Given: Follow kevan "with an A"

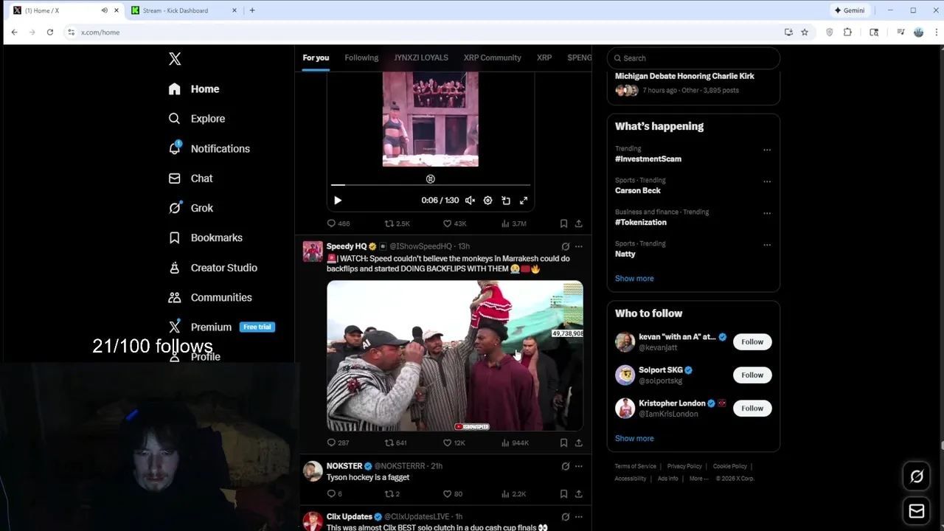Looking at the screenshot, I should (752, 341).
